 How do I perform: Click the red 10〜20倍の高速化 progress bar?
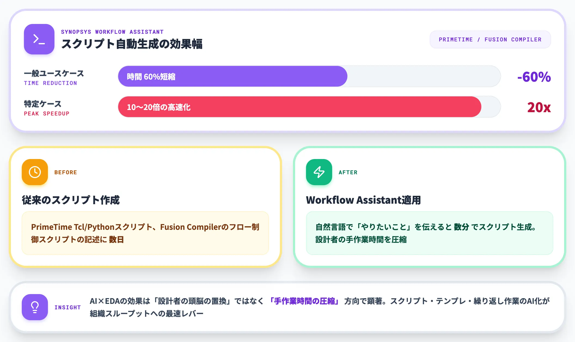point(299,107)
